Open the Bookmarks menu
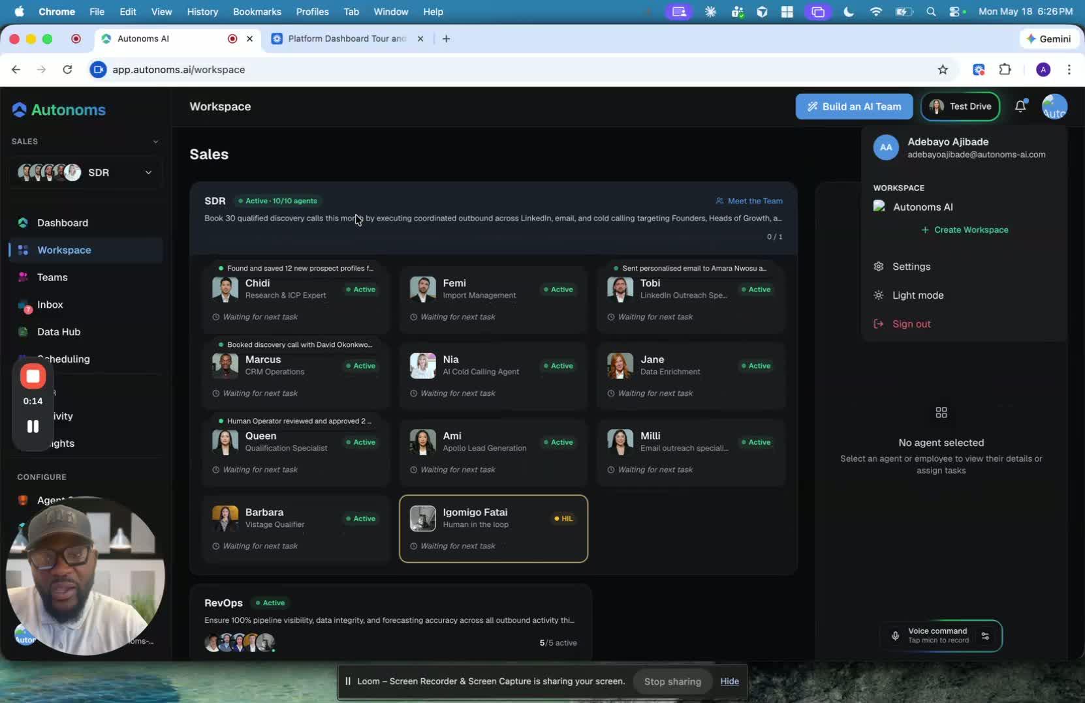Screen dimensions: 1085x703 [x=257, y=12]
